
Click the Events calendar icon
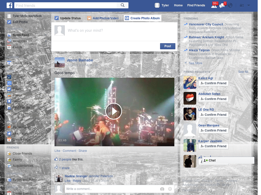9,47
